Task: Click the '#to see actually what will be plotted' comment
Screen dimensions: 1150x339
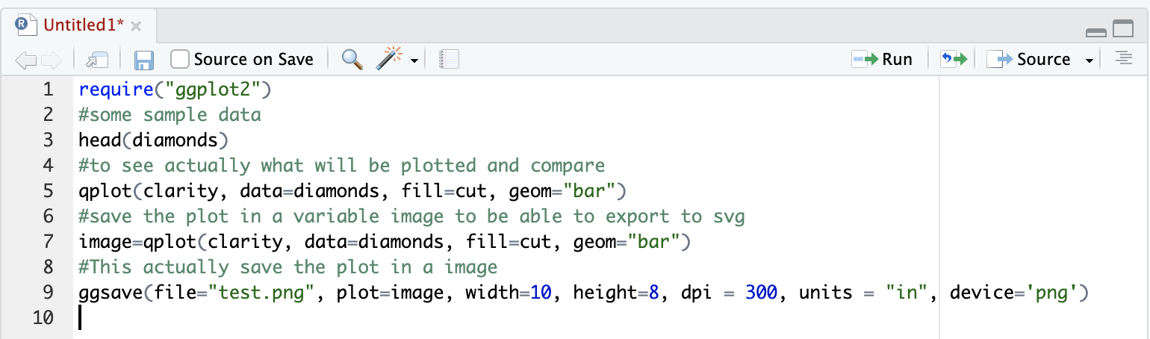Action: [x=341, y=165]
